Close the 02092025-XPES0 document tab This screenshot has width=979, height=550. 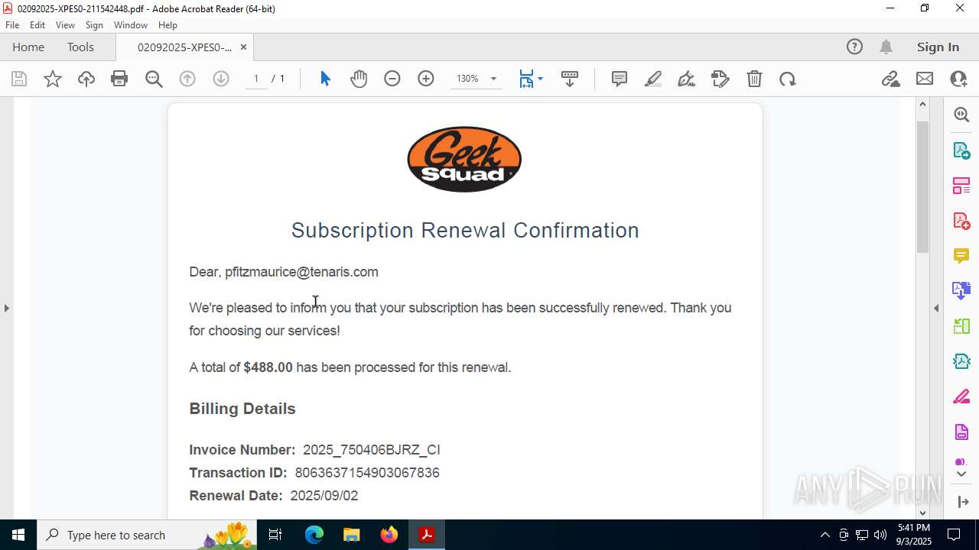pyautogui.click(x=243, y=47)
